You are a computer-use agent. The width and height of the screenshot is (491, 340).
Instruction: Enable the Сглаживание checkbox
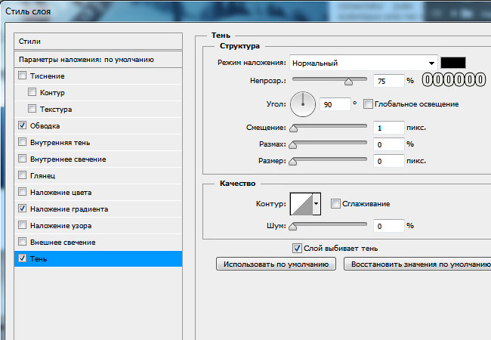pos(335,203)
